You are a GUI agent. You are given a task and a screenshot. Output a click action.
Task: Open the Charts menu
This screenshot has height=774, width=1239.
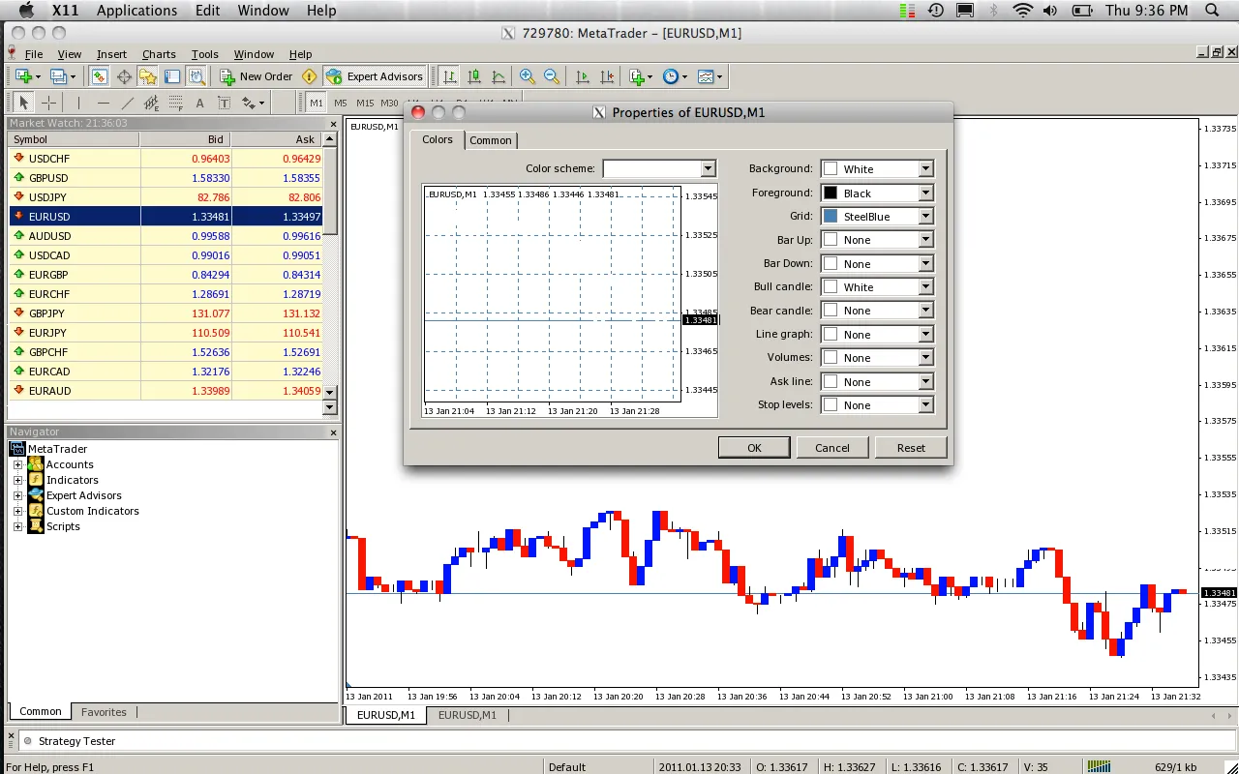[159, 54]
